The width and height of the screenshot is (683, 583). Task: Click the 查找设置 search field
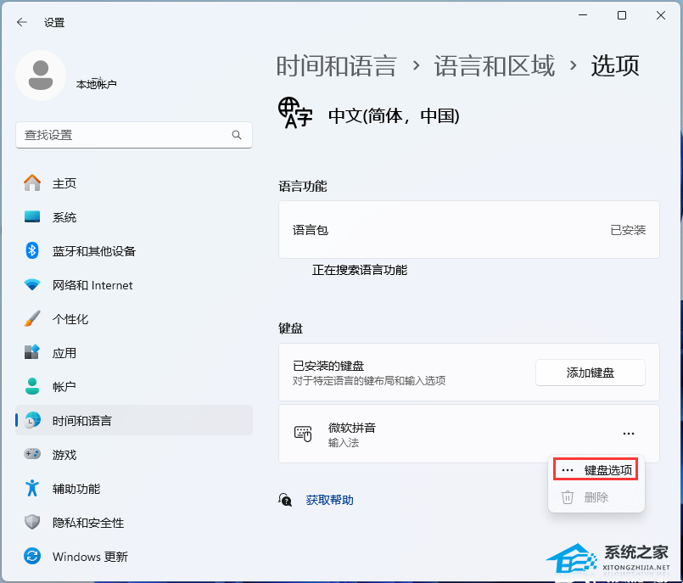click(123, 135)
